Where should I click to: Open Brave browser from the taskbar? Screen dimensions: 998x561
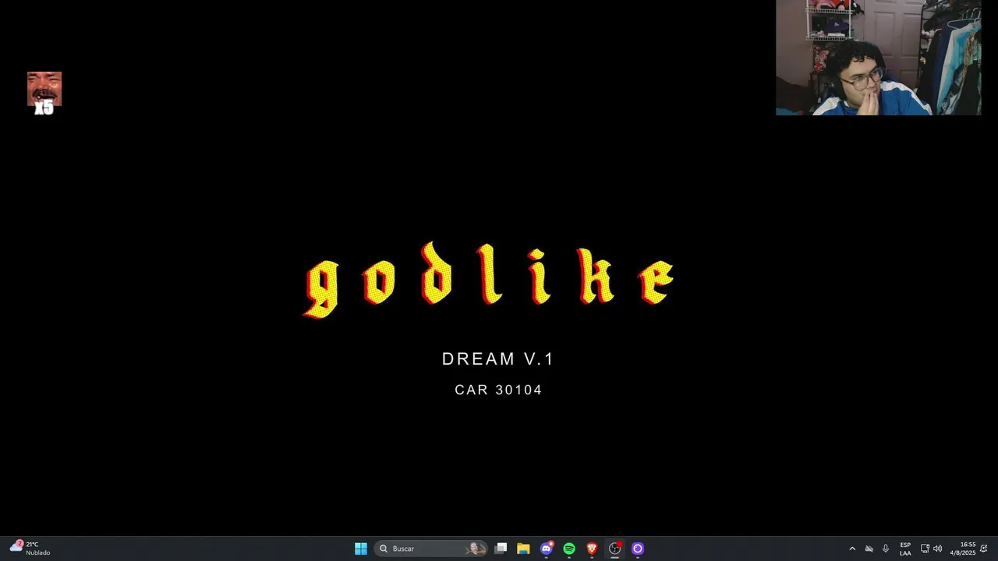click(x=592, y=549)
